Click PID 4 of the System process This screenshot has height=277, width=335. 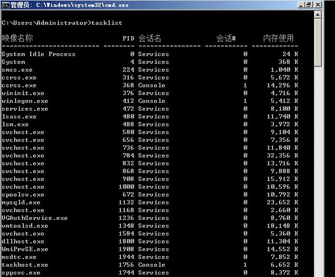coord(133,62)
